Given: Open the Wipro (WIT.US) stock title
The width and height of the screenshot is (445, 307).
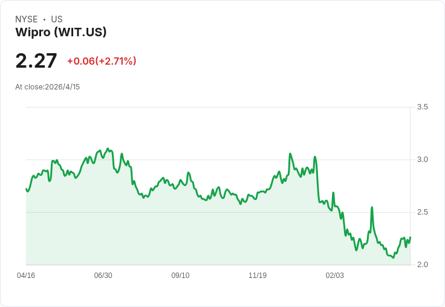Looking at the screenshot, I should tap(60, 33).
